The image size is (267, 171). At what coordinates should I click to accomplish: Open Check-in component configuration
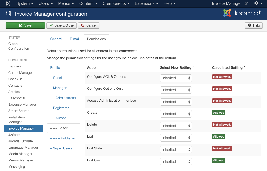[x=15, y=79]
